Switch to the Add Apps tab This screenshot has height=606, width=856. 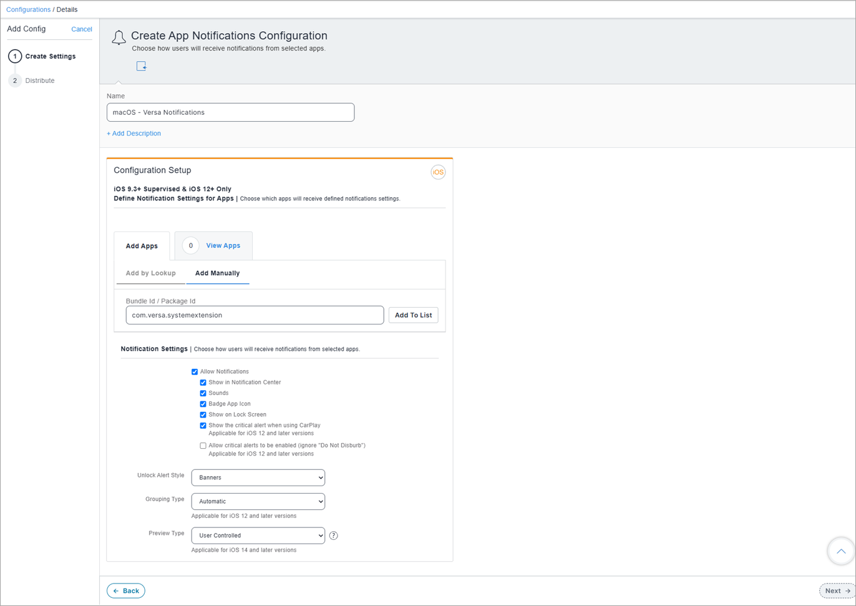pos(142,246)
